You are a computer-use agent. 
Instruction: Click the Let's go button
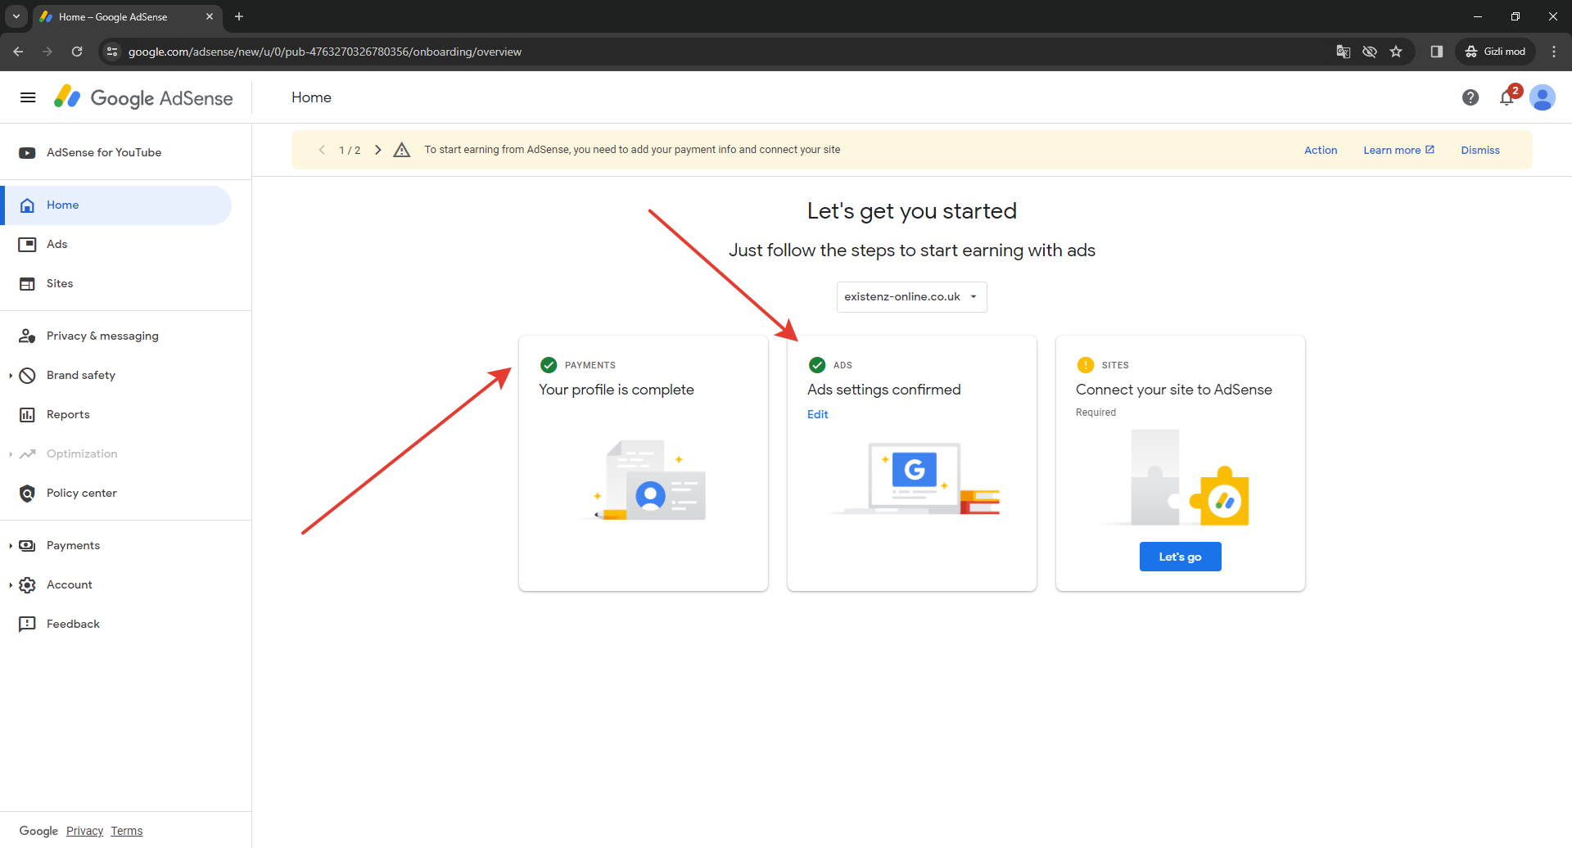click(1180, 557)
